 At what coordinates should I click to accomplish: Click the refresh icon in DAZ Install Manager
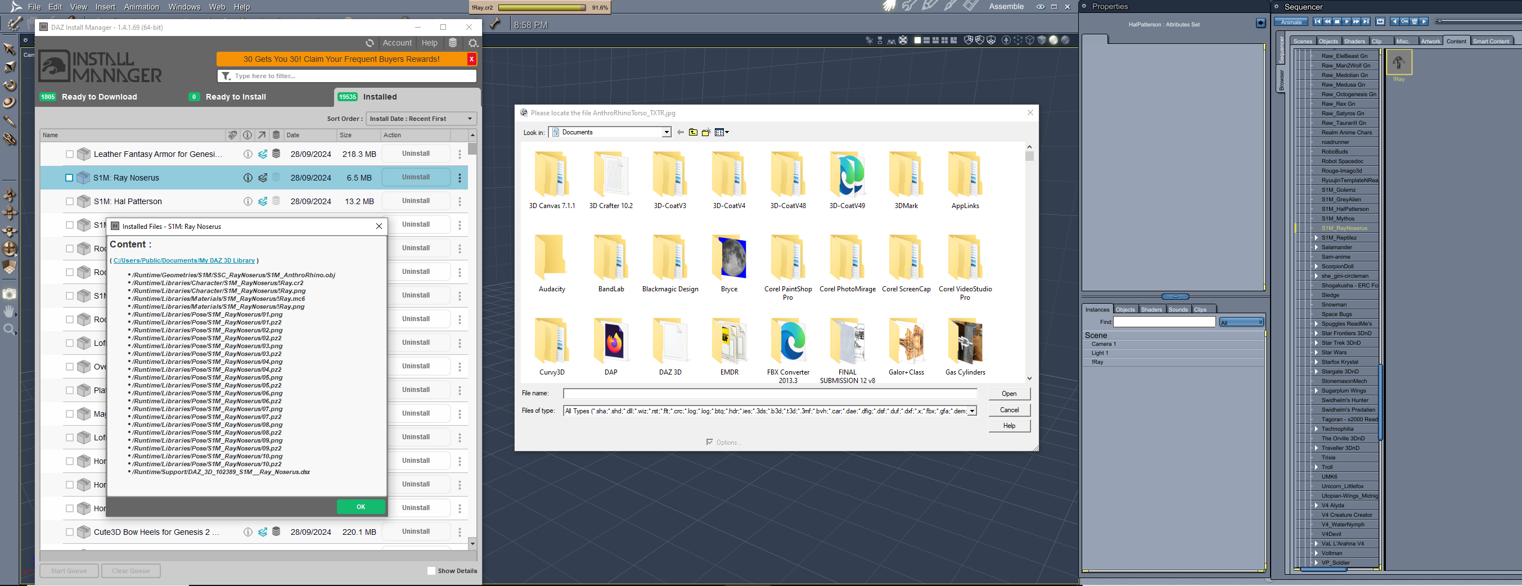[x=370, y=43]
